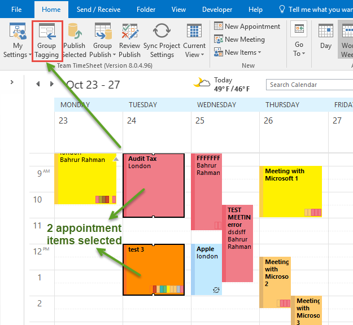Open the Send / Receive tab
Screen dimensions: 353x325
click(x=98, y=10)
